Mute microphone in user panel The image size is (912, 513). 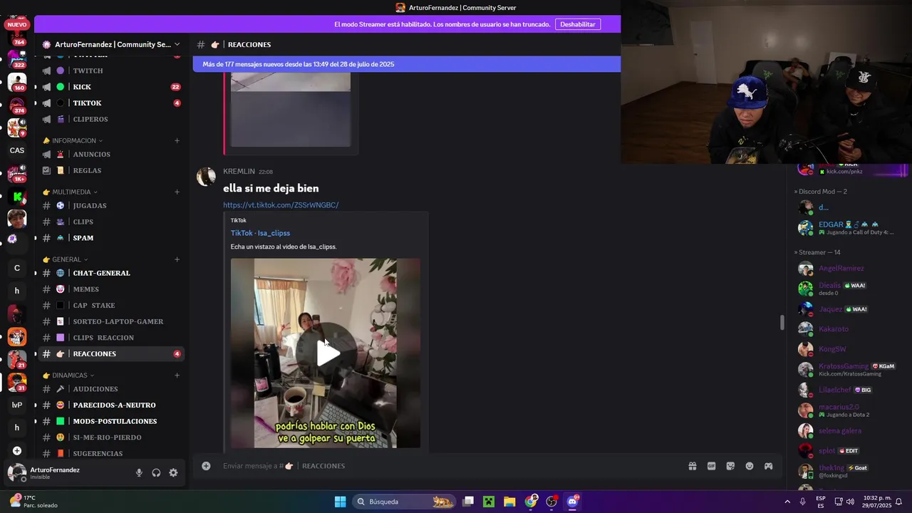tap(139, 473)
